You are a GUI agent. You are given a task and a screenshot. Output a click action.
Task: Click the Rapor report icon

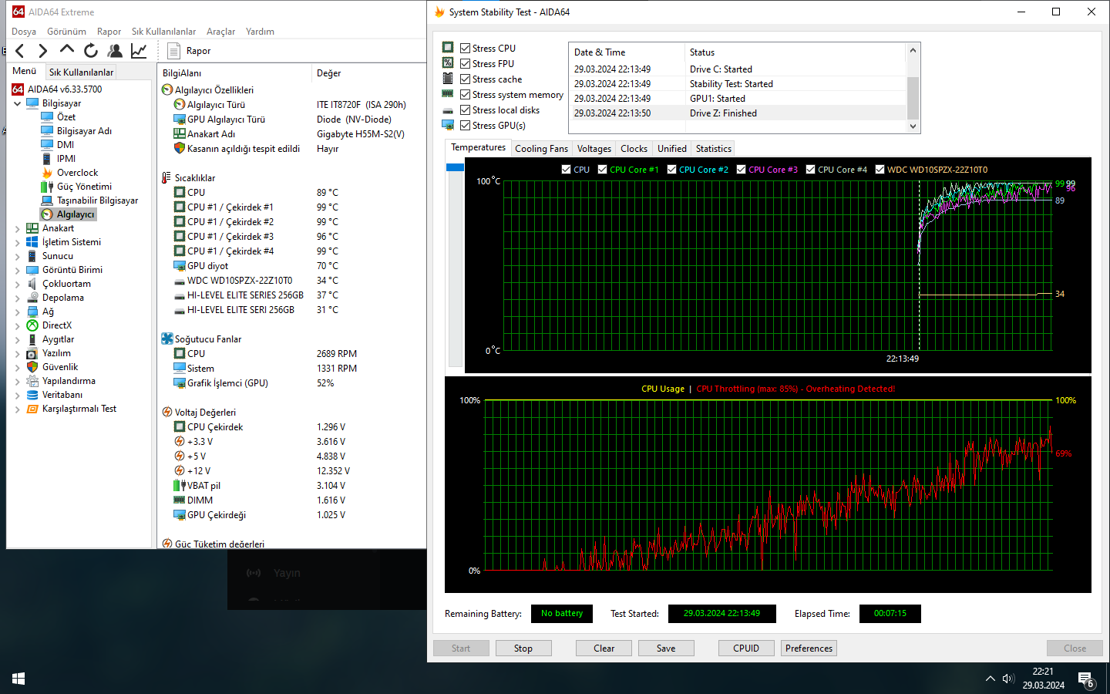pyautogui.click(x=174, y=51)
